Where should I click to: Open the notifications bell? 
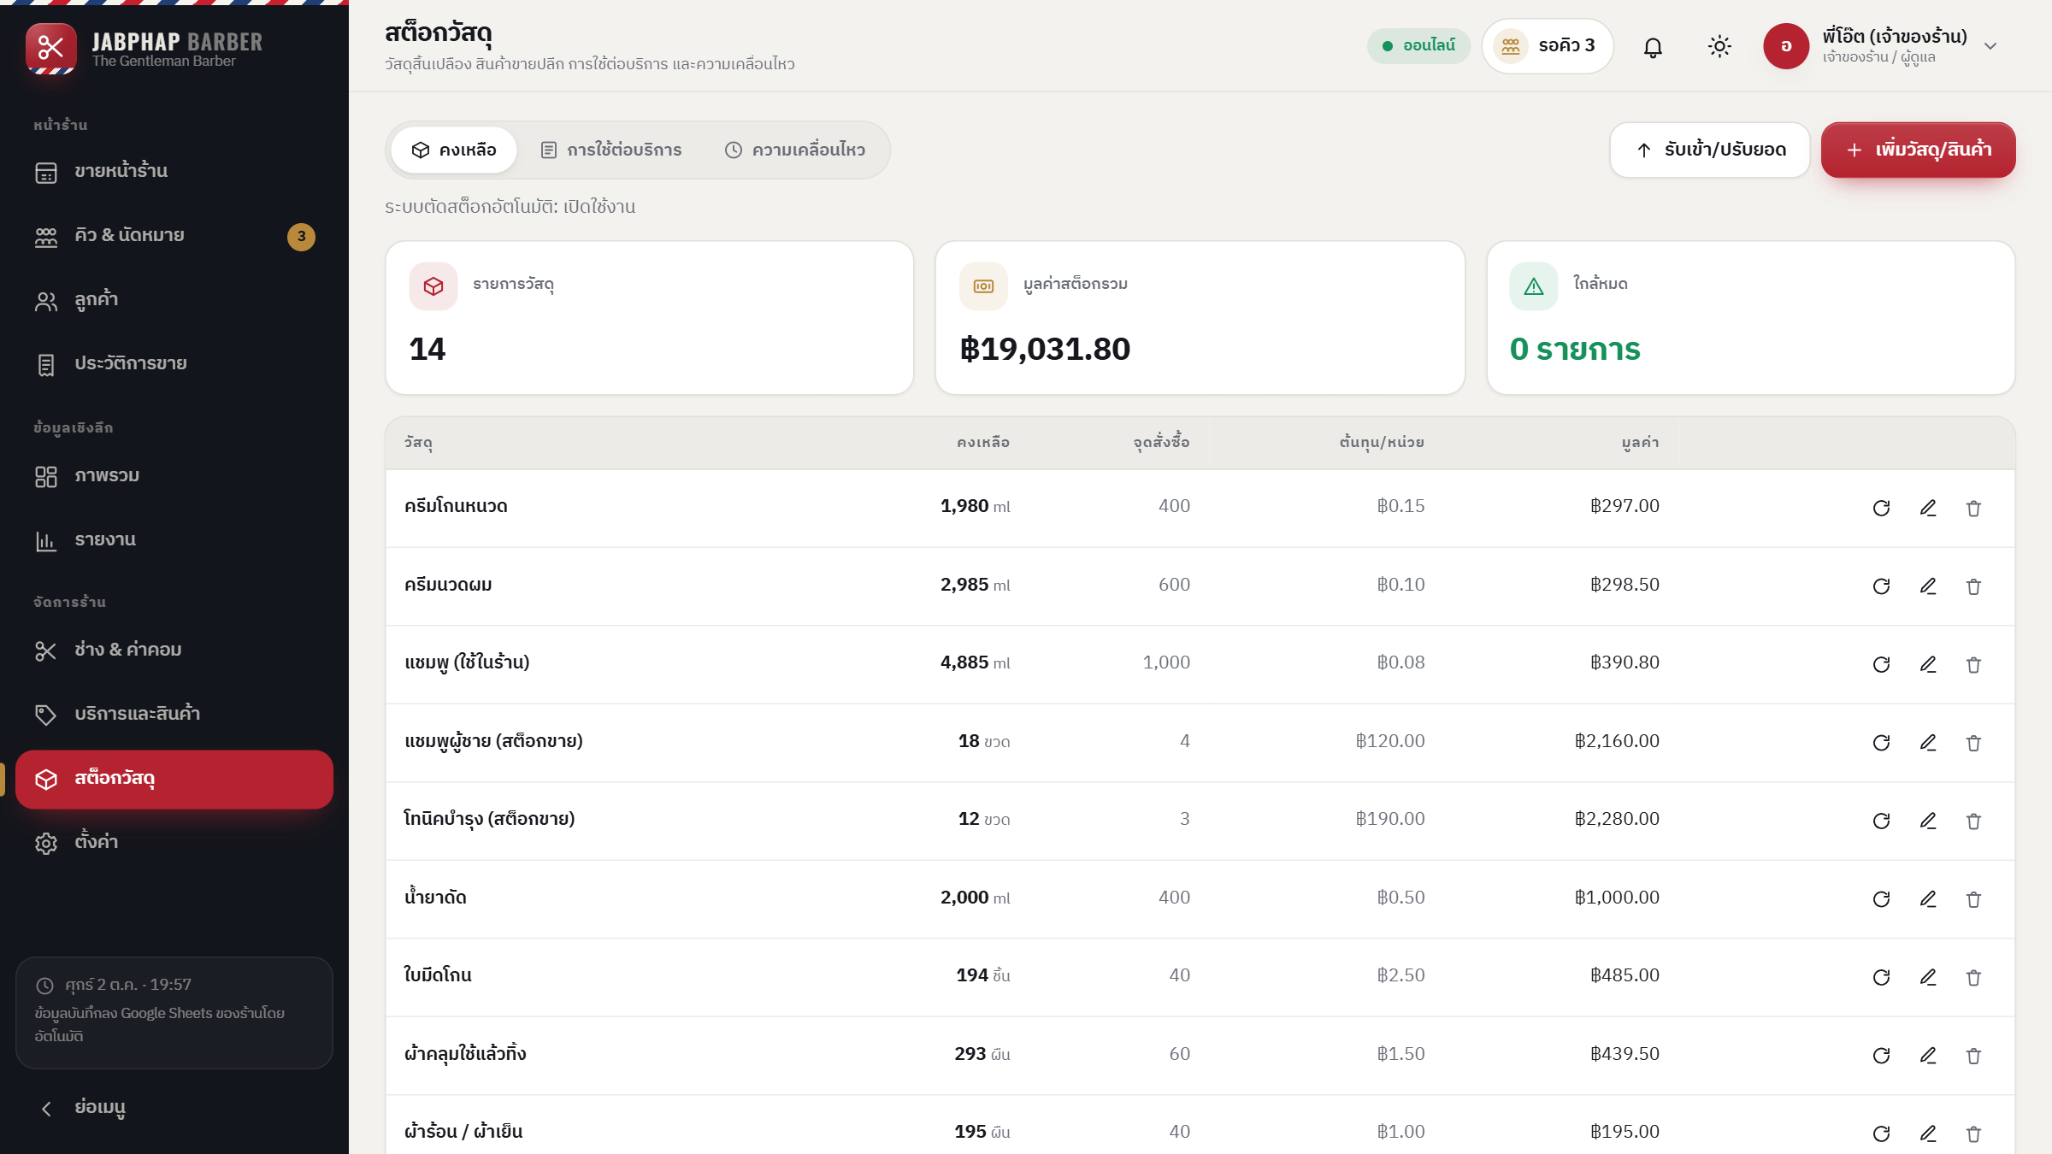1653,46
